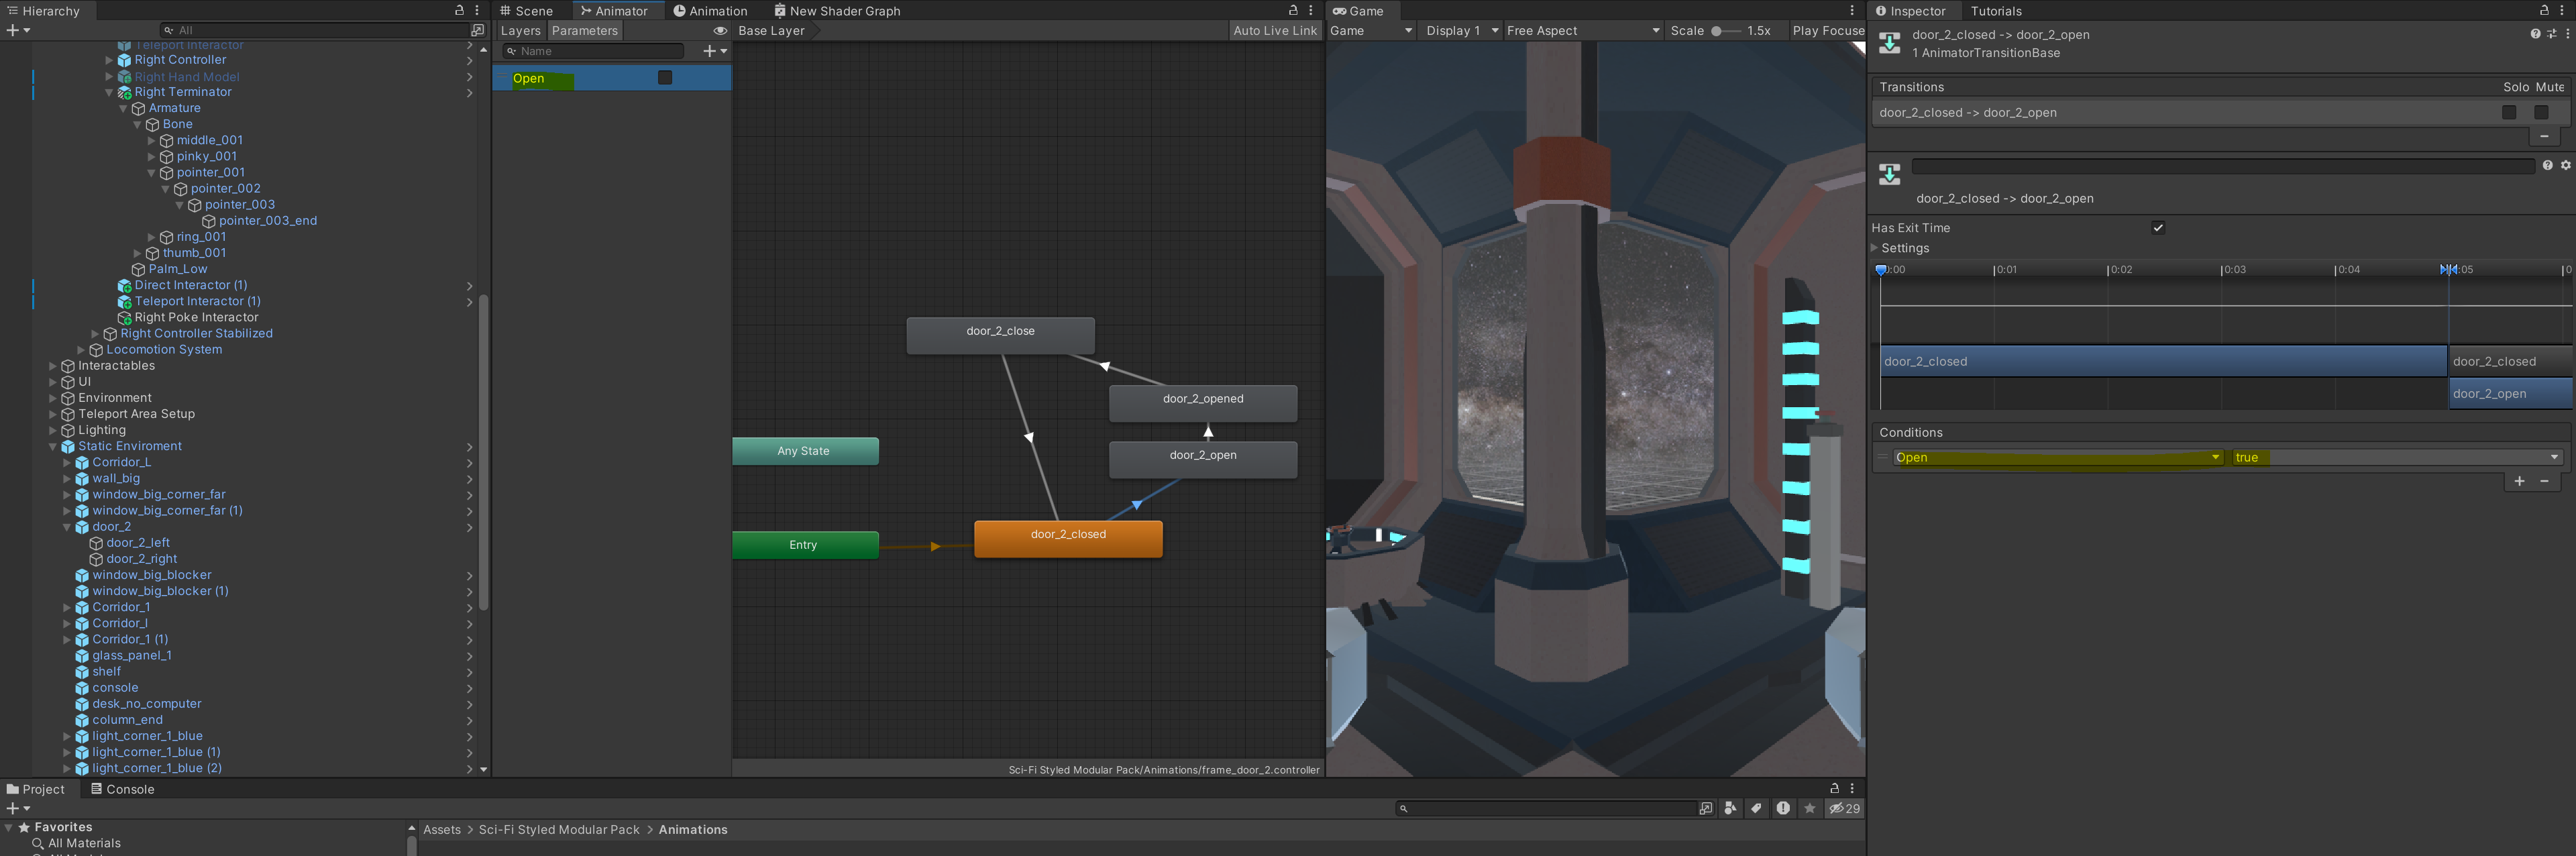Click the Layers button in Animator
This screenshot has height=856, width=2576.
[x=520, y=31]
